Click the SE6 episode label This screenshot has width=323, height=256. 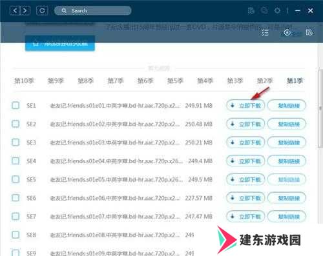click(x=31, y=198)
